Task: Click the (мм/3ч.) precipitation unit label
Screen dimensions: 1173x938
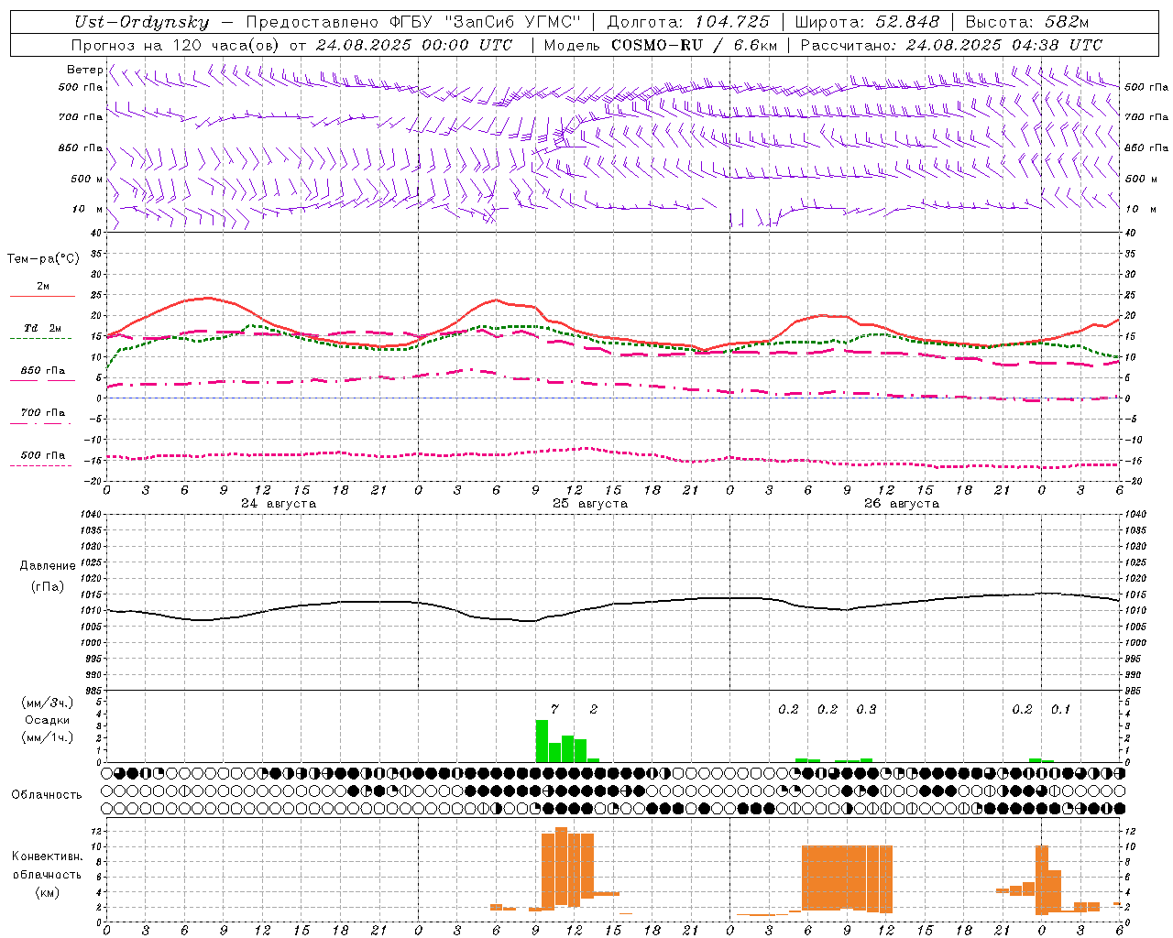Action: pos(47,703)
